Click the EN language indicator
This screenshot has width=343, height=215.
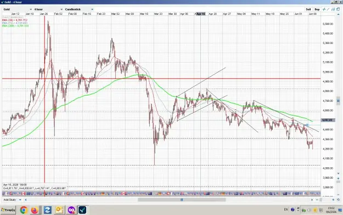click(286, 210)
